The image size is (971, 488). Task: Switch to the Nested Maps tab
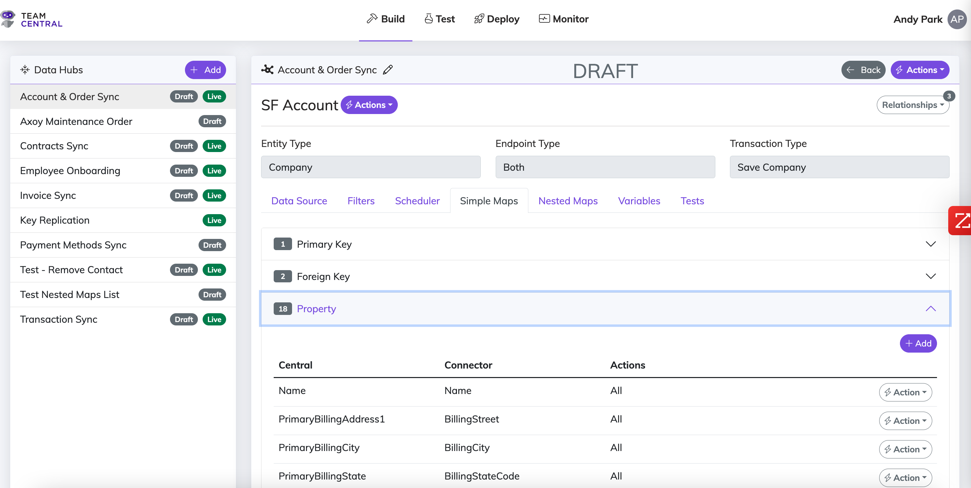point(568,201)
